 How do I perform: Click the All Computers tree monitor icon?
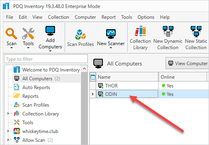click(x=17, y=78)
